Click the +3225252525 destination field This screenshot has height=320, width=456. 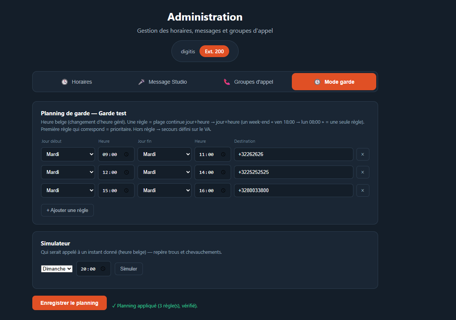pos(294,172)
